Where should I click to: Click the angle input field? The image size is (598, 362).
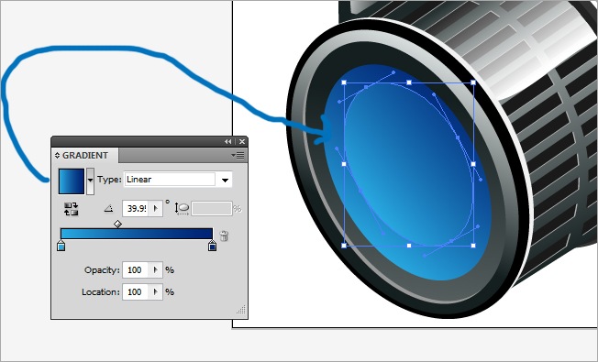click(x=137, y=208)
